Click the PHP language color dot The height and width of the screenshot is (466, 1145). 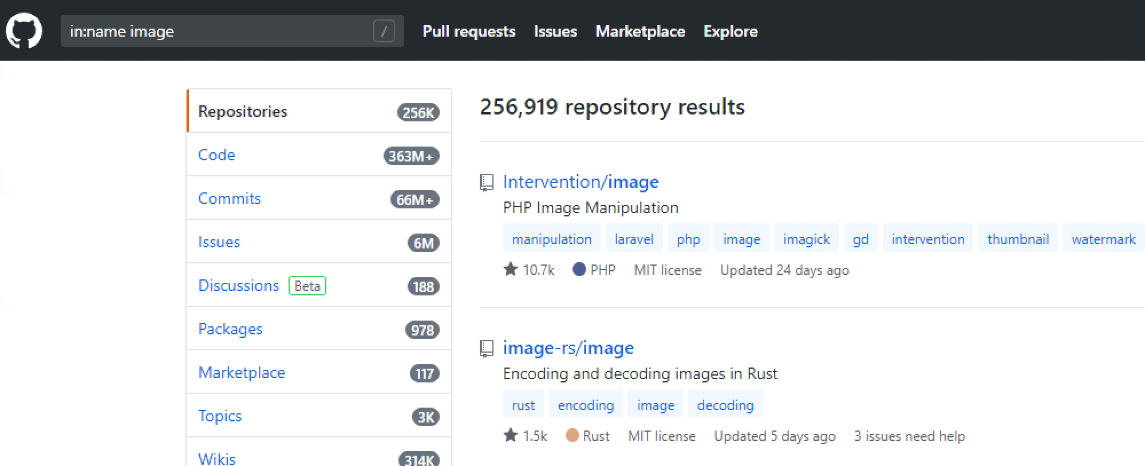pos(579,269)
